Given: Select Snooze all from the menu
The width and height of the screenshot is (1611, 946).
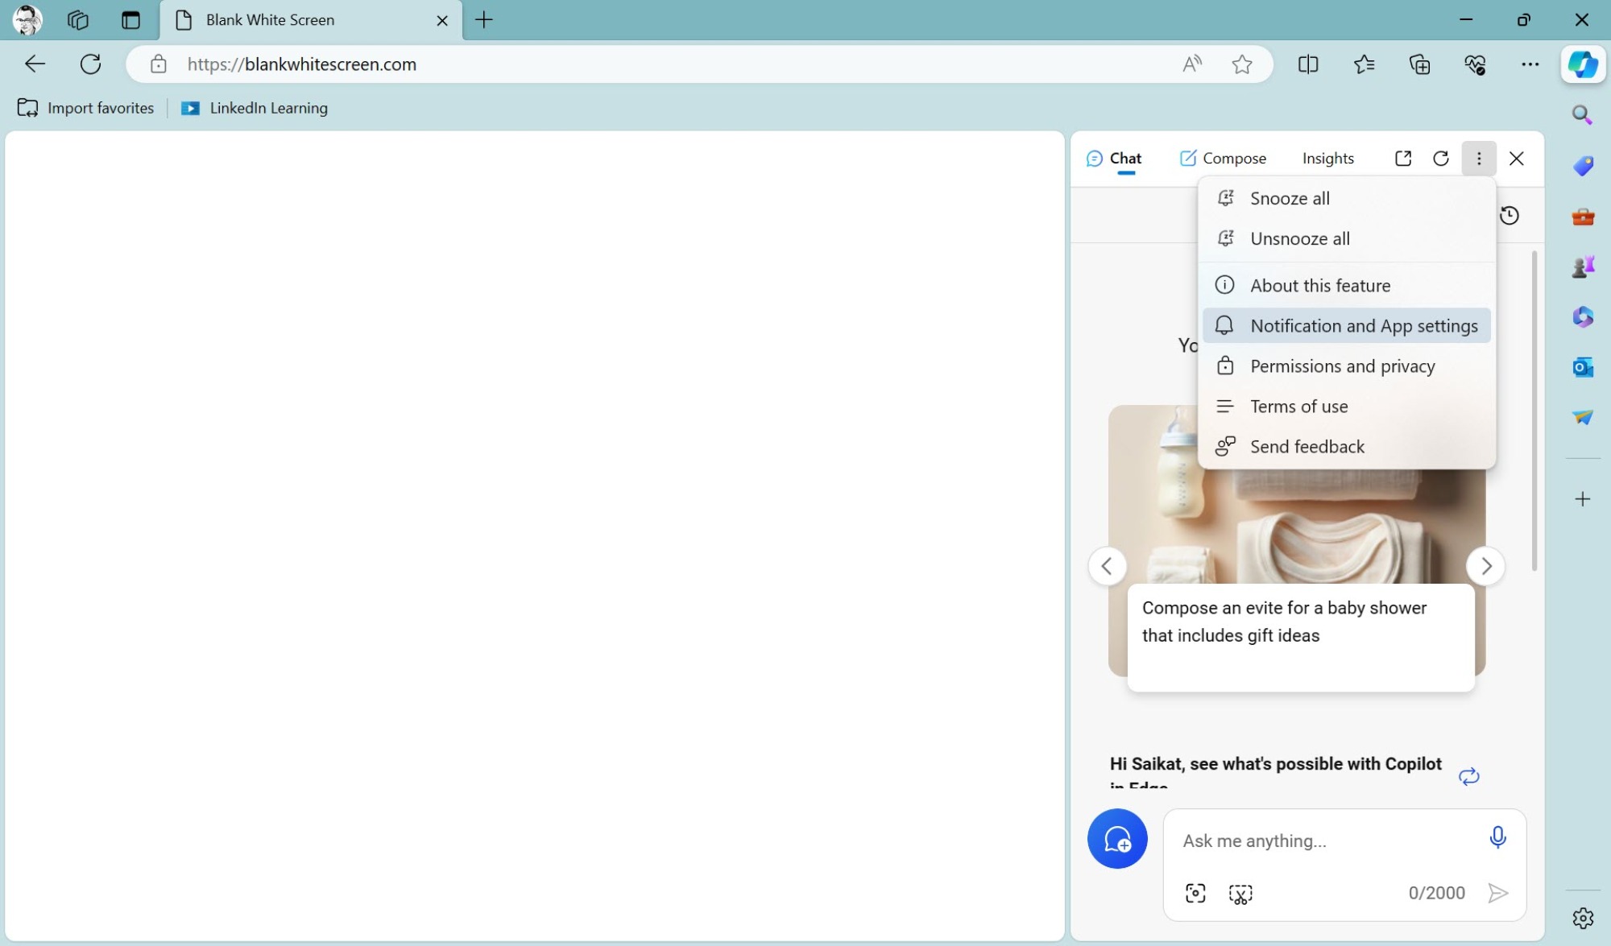Looking at the screenshot, I should (1347, 198).
